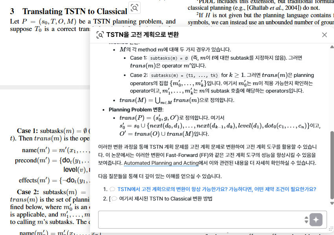Click the speech bubble icon of question 2
Screen dimensions: 334x235
[x=114, y=199]
